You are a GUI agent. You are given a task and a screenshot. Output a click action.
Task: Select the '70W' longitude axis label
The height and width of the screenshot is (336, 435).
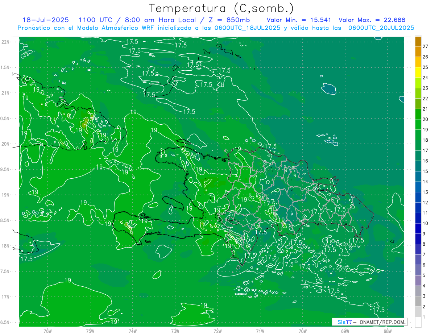tap(303, 331)
